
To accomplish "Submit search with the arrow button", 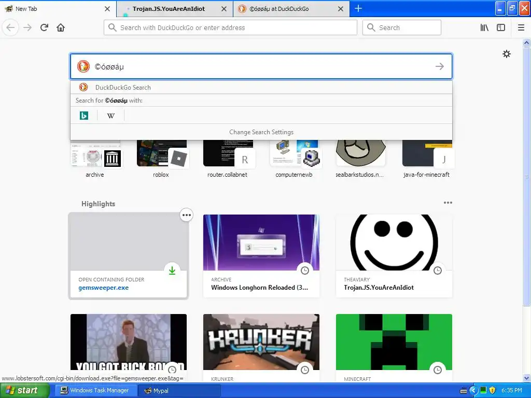I will pyautogui.click(x=440, y=66).
